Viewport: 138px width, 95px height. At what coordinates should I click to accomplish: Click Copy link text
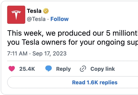pyautogui.click(x=103, y=69)
